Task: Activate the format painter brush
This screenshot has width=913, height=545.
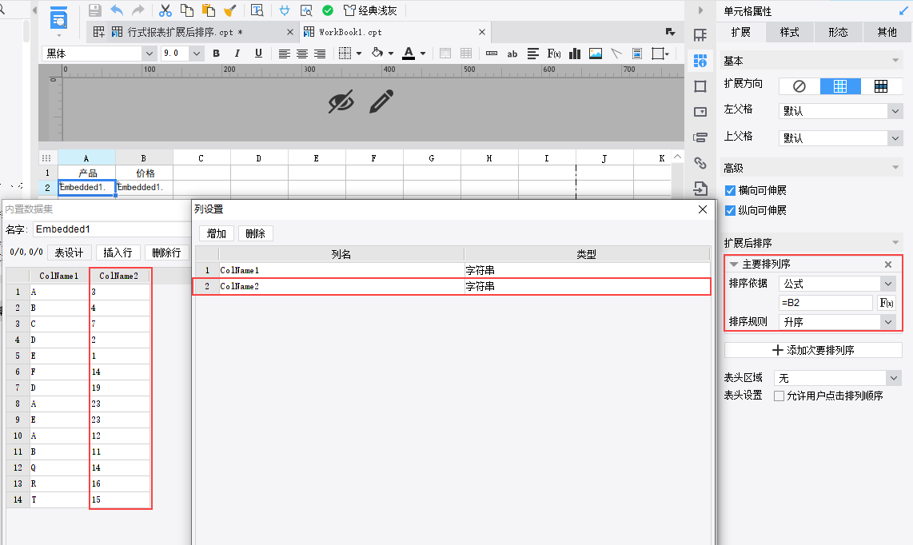Action: coord(229,10)
